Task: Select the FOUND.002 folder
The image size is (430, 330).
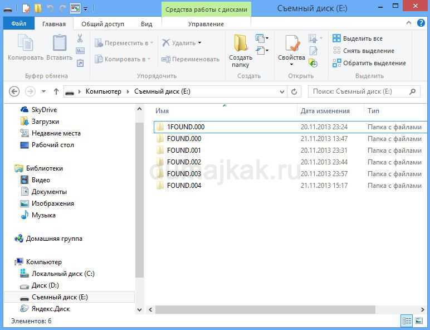Action: click(x=290, y=162)
